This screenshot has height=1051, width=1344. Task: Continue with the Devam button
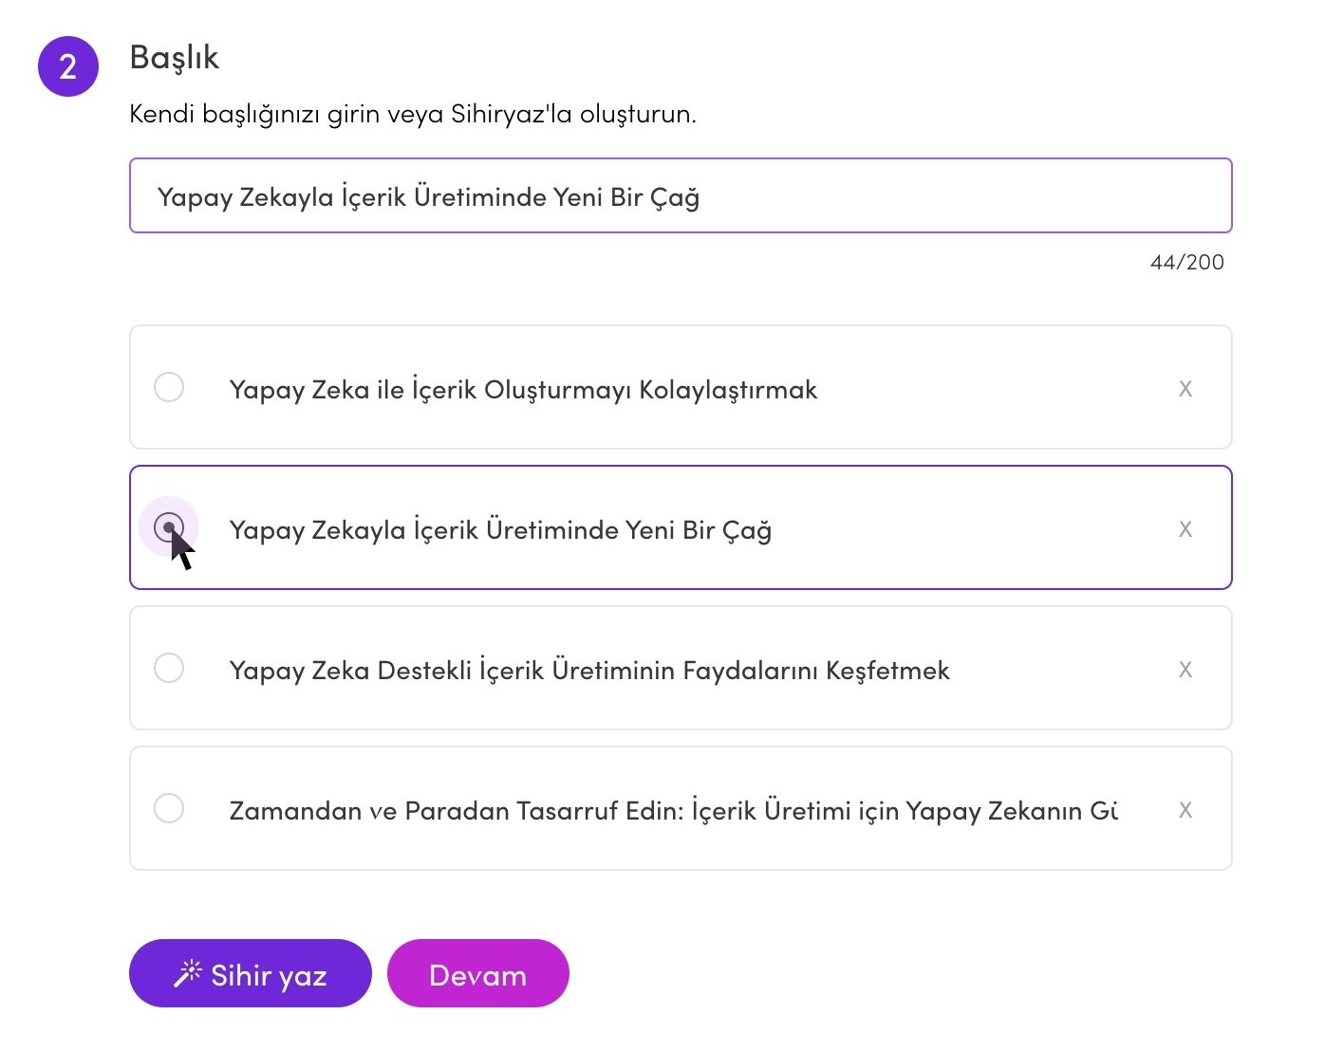tap(477, 974)
